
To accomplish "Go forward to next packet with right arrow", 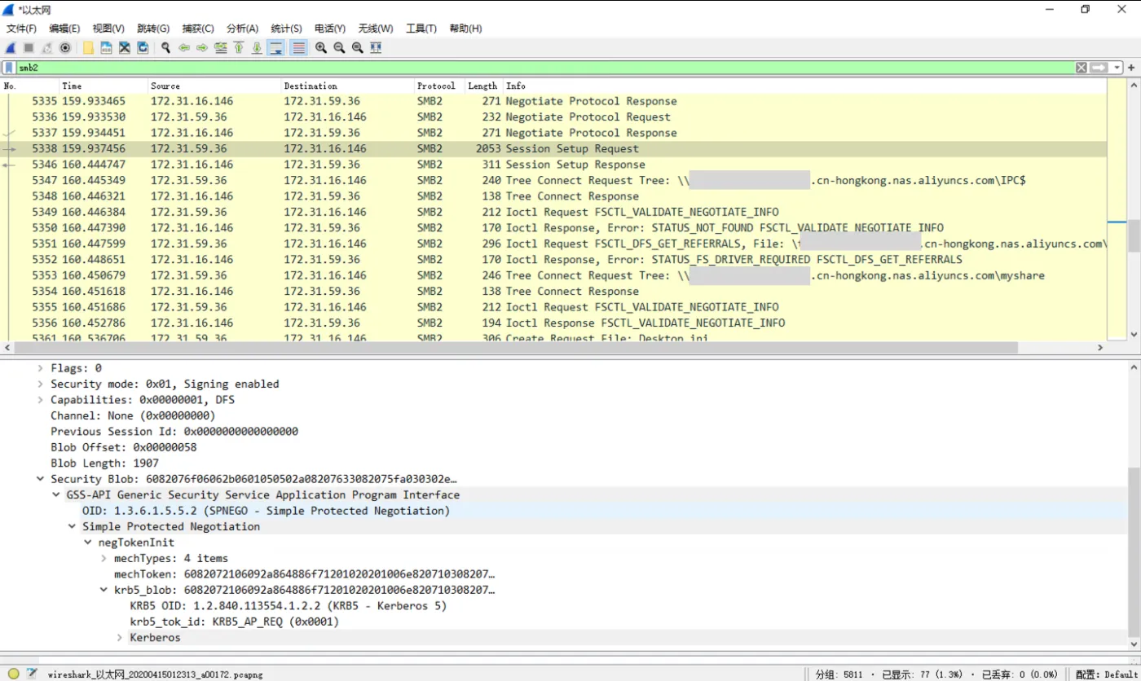I will [202, 48].
